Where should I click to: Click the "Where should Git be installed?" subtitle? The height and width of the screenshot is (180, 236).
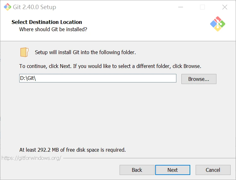pyautogui.click(x=53, y=29)
